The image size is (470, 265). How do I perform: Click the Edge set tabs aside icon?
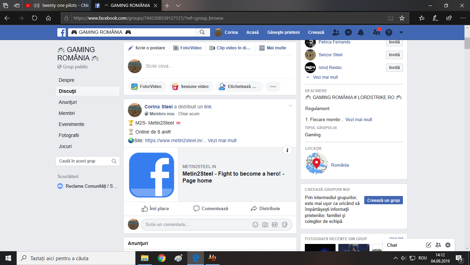pyautogui.click(x=17, y=6)
